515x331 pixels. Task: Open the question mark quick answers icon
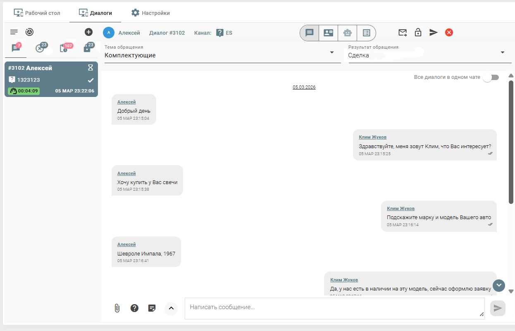pyautogui.click(x=134, y=308)
